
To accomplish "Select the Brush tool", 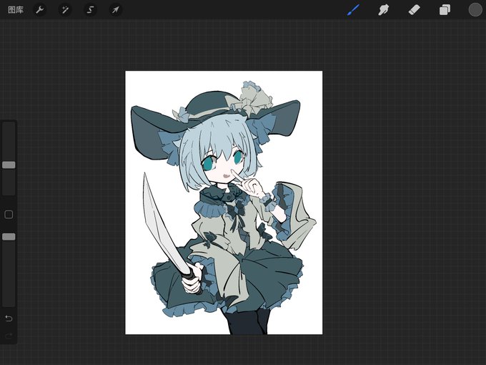I will pyautogui.click(x=353, y=10).
